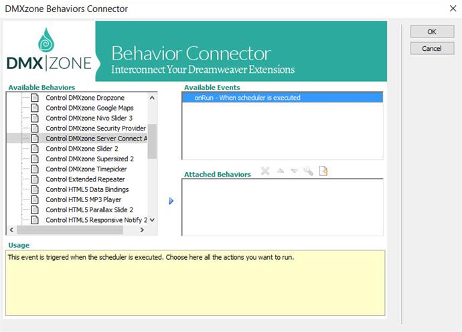Click document icon beside Control HTML5 MP3 Player

click(x=35, y=199)
